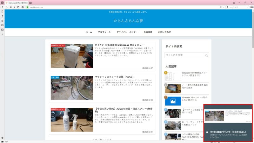
Task: Go back to the previous page
Action: 3,7
